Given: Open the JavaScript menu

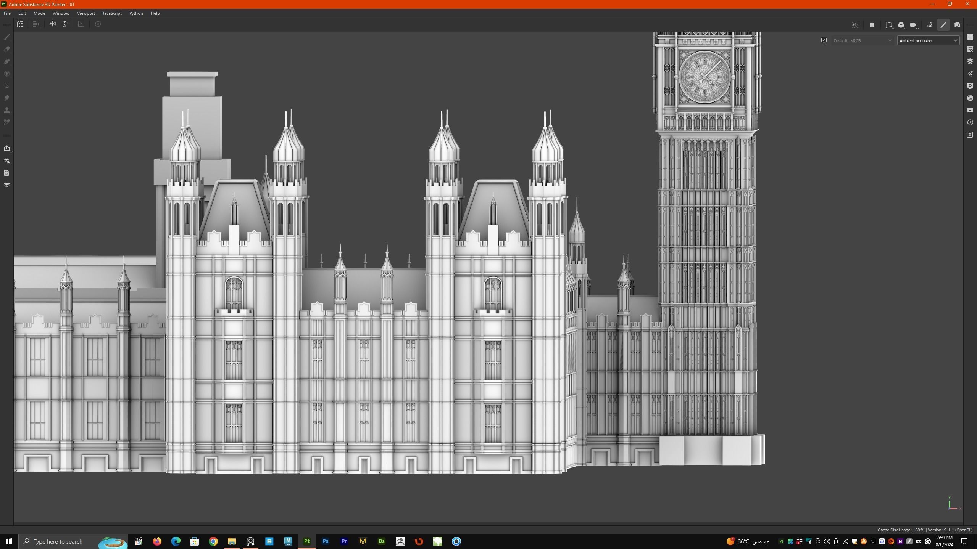Looking at the screenshot, I should [112, 13].
